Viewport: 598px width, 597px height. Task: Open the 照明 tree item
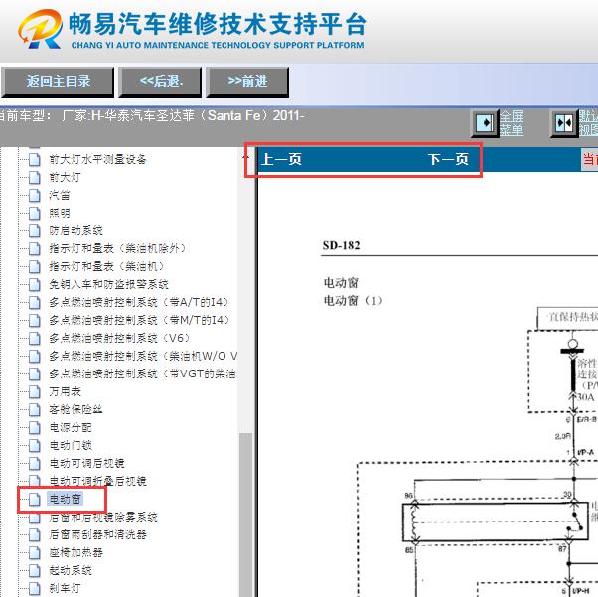coord(60,213)
